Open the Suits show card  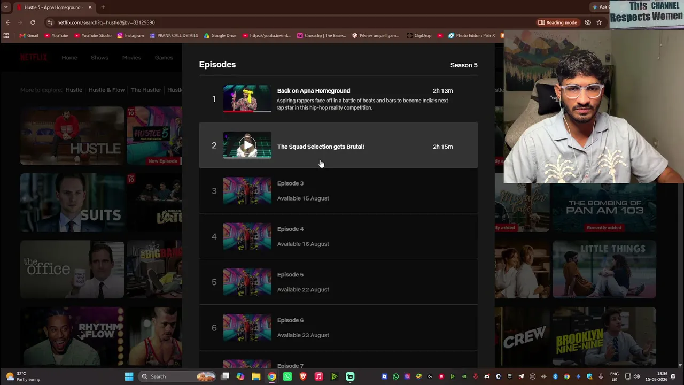[x=72, y=203]
